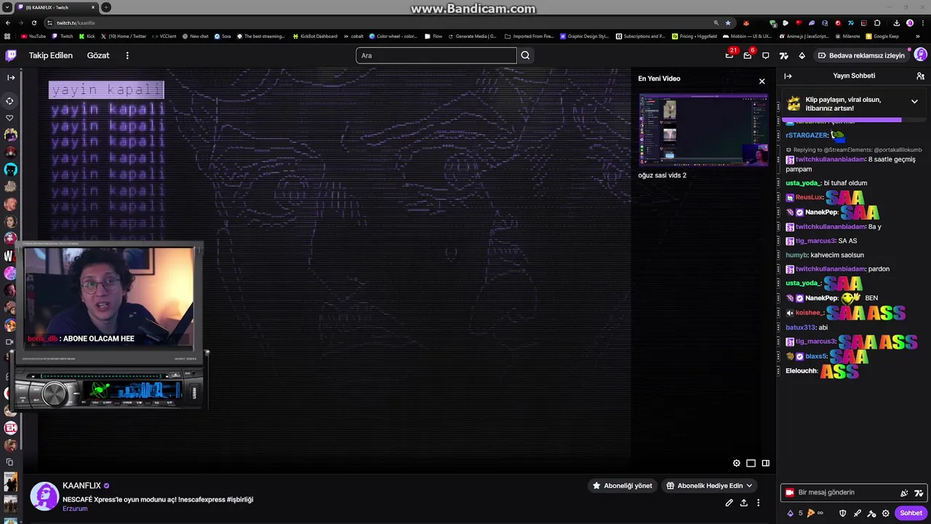Open the 7TV icon in top navigation
The width and height of the screenshot is (931, 524).
coord(783,55)
